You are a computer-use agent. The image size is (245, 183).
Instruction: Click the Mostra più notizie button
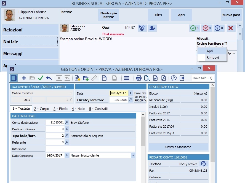[109, 15]
